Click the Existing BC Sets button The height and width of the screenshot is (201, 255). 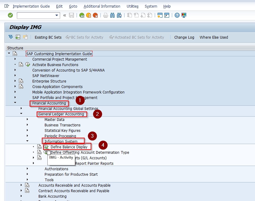pos(48,37)
